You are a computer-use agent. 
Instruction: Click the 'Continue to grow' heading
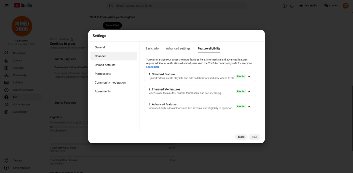[62, 43]
